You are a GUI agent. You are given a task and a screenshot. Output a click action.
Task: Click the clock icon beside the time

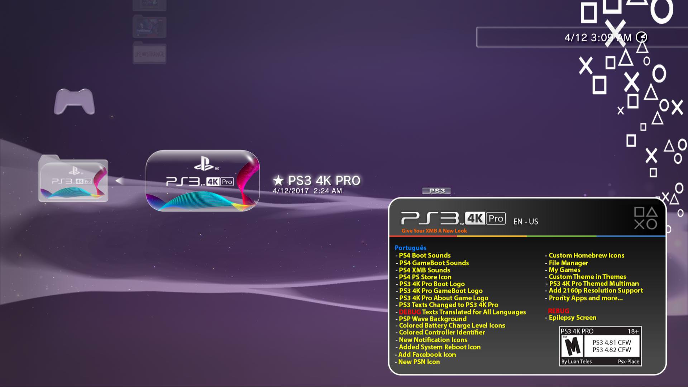tap(641, 37)
